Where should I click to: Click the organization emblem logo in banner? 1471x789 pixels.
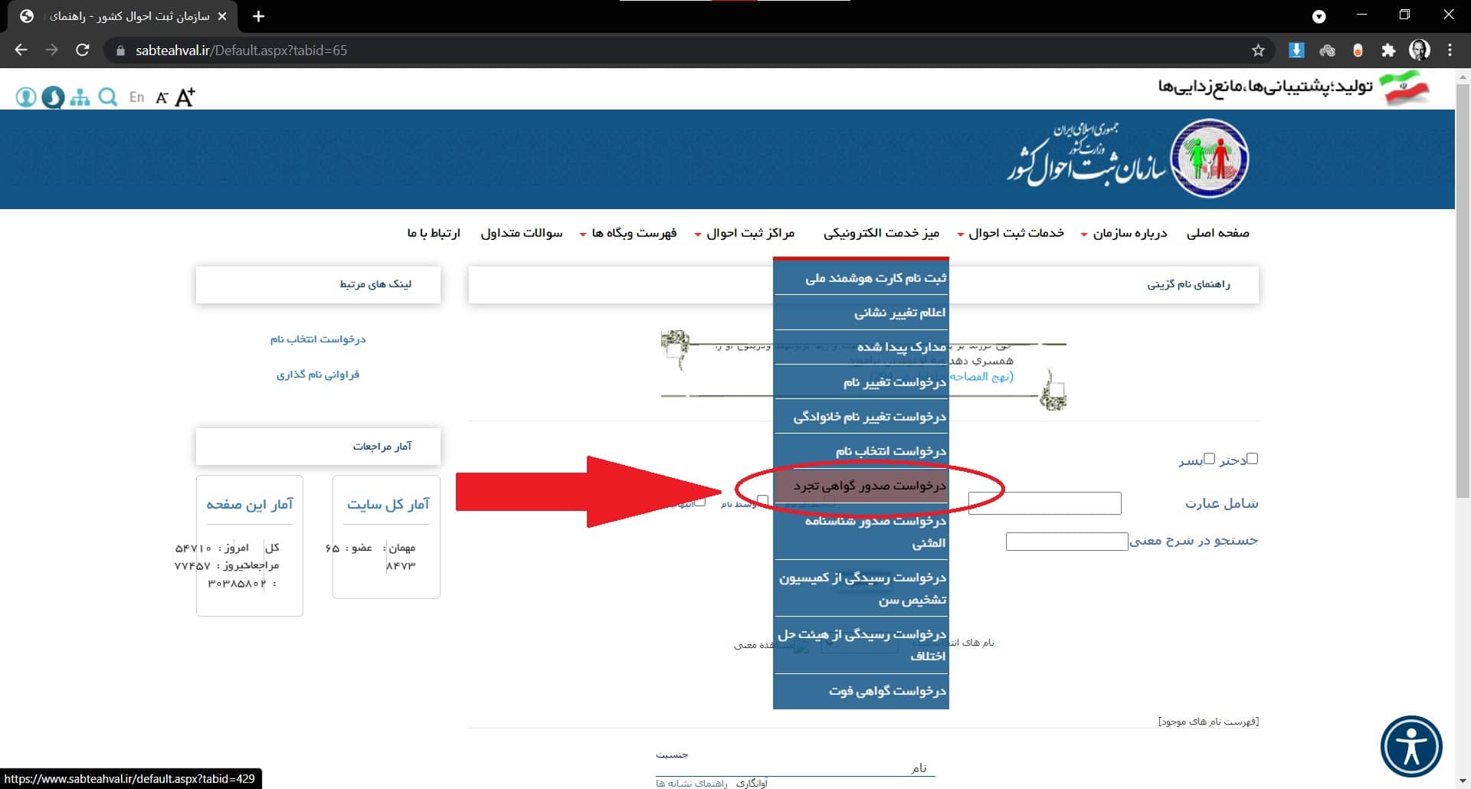point(1211,159)
